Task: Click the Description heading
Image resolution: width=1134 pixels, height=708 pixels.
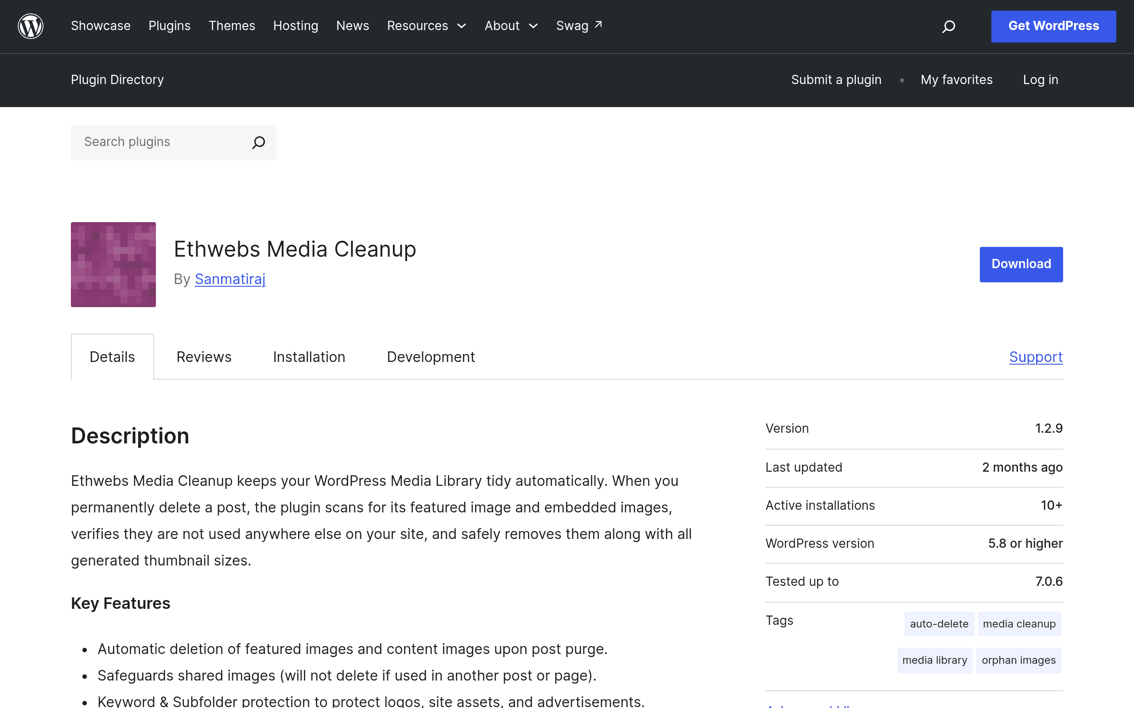Action: click(x=130, y=435)
